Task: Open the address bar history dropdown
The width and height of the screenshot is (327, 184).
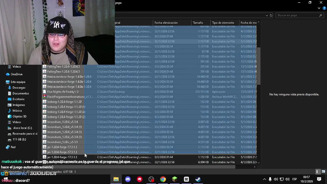Action: [267, 15]
